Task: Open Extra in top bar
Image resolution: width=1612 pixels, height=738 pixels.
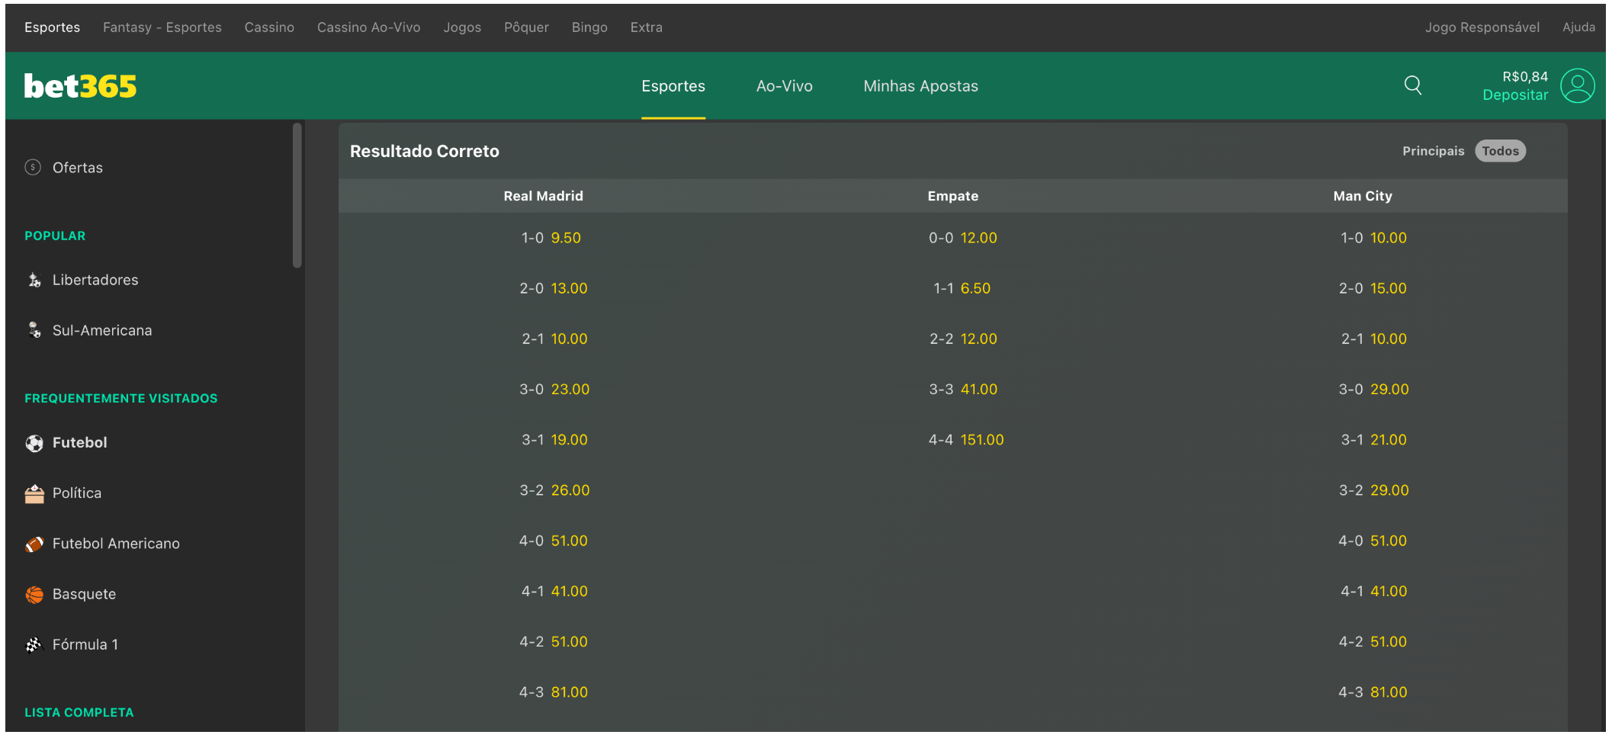Action: pos(646,27)
